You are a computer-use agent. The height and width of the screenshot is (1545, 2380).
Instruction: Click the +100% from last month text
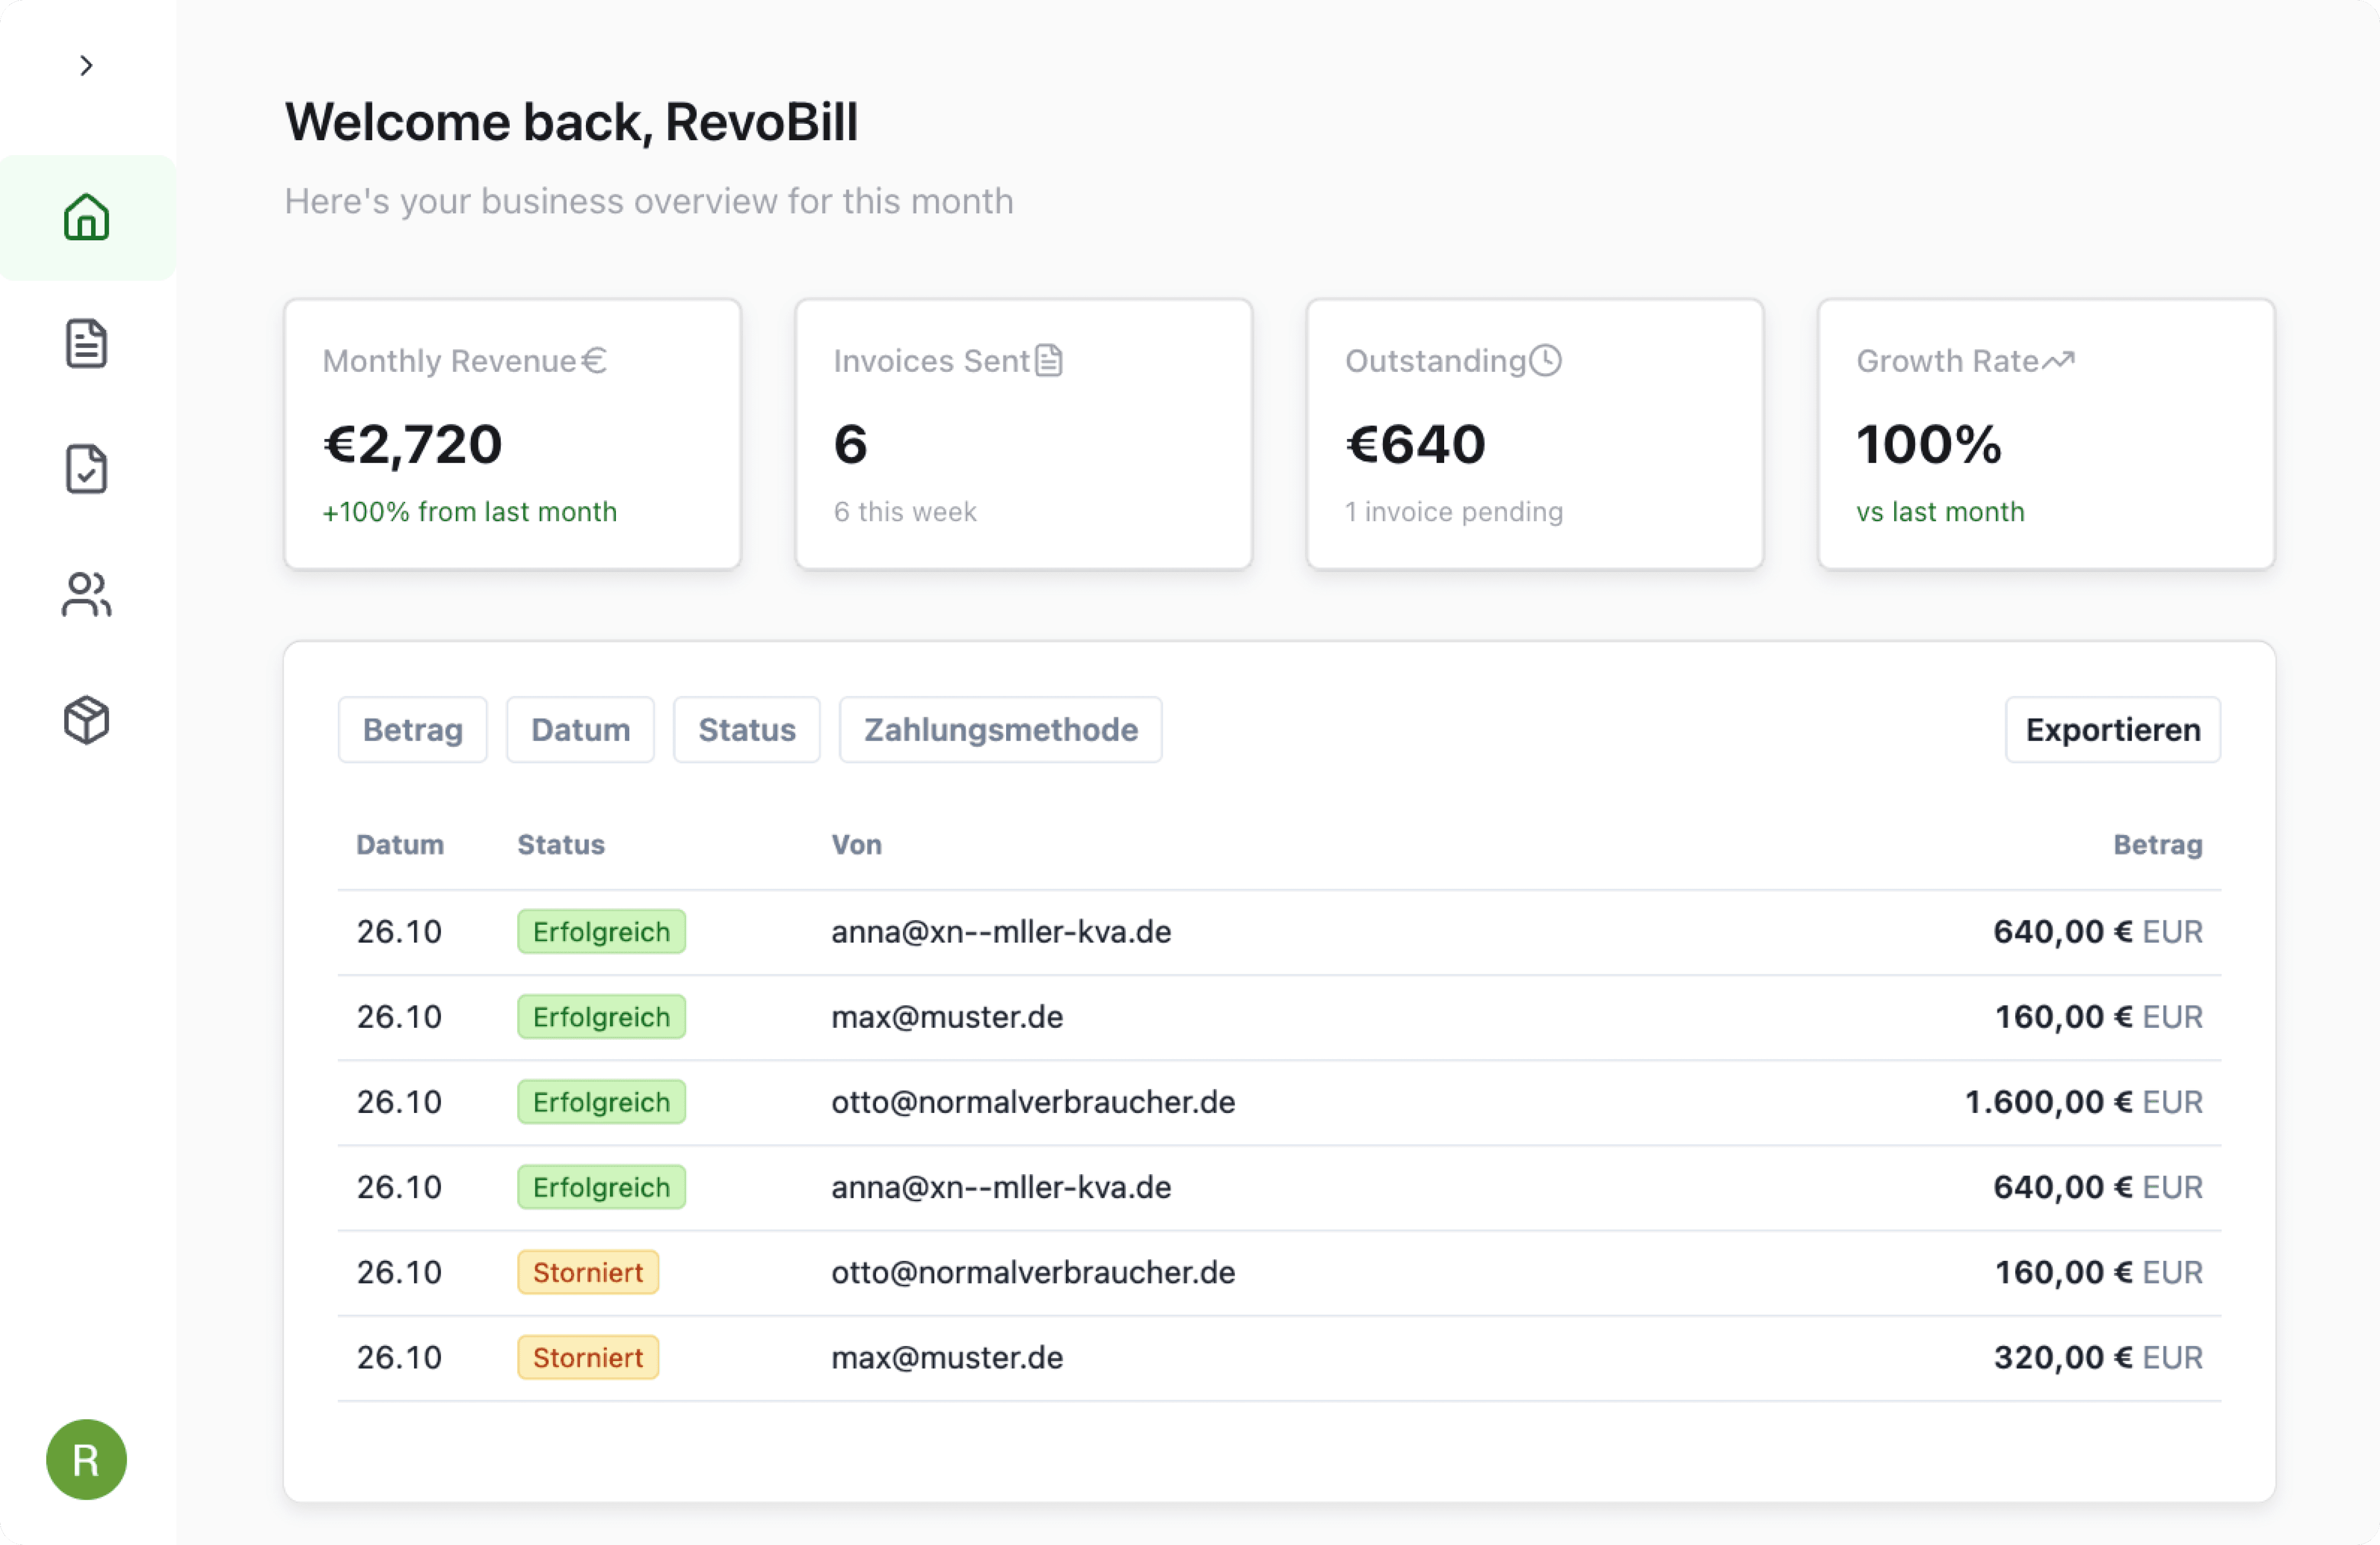click(469, 511)
